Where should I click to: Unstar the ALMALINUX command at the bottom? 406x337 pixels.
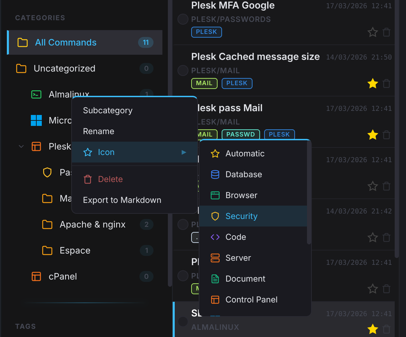tap(373, 329)
